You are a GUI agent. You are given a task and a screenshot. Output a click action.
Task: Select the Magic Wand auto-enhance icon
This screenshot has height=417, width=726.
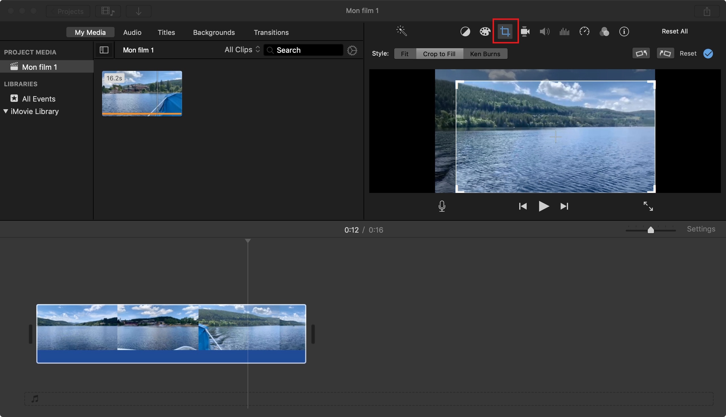pyautogui.click(x=401, y=31)
